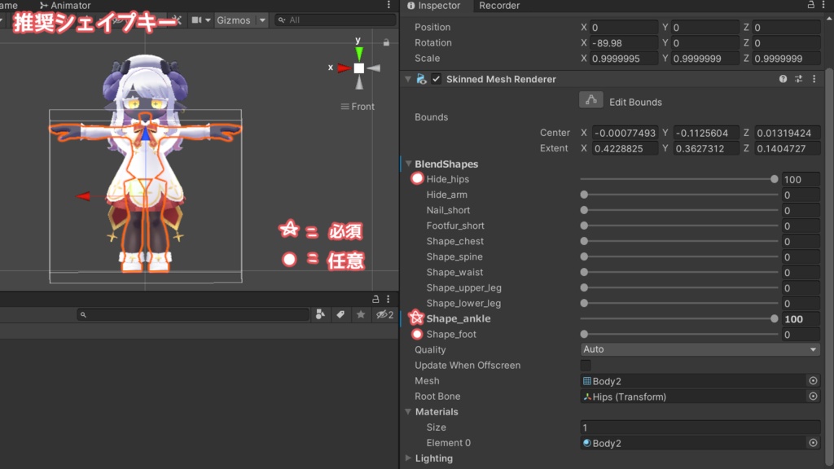
Task: Click the Scale X field
Action: point(623,59)
